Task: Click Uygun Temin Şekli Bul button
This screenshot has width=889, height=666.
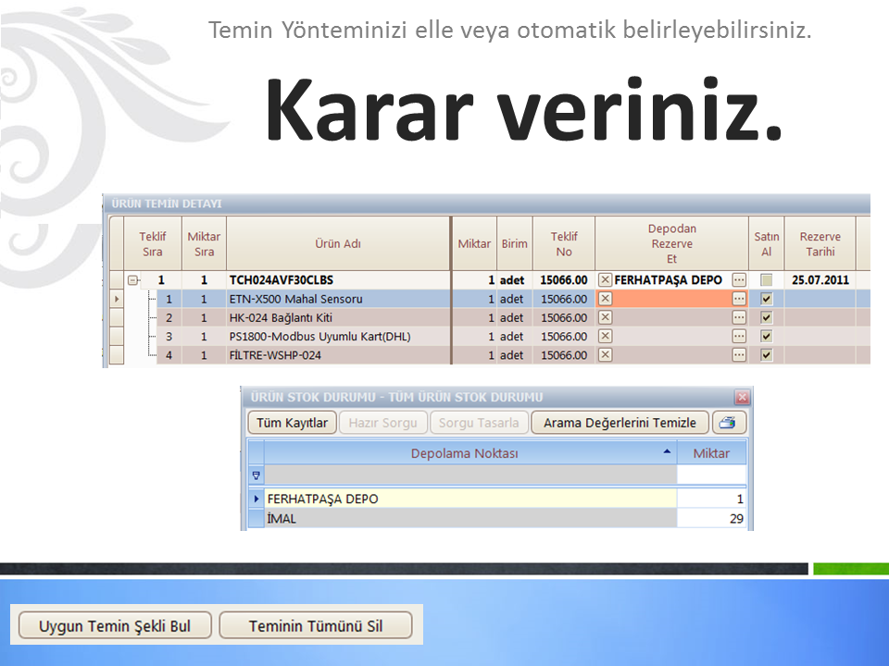Action: point(114,626)
